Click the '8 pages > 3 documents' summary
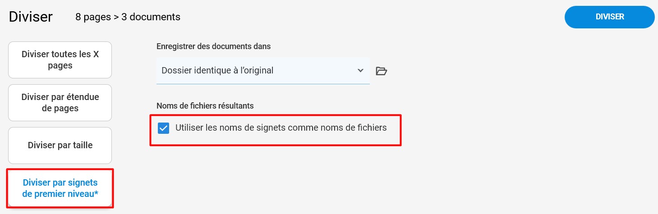658x214 pixels. pos(128,17)
